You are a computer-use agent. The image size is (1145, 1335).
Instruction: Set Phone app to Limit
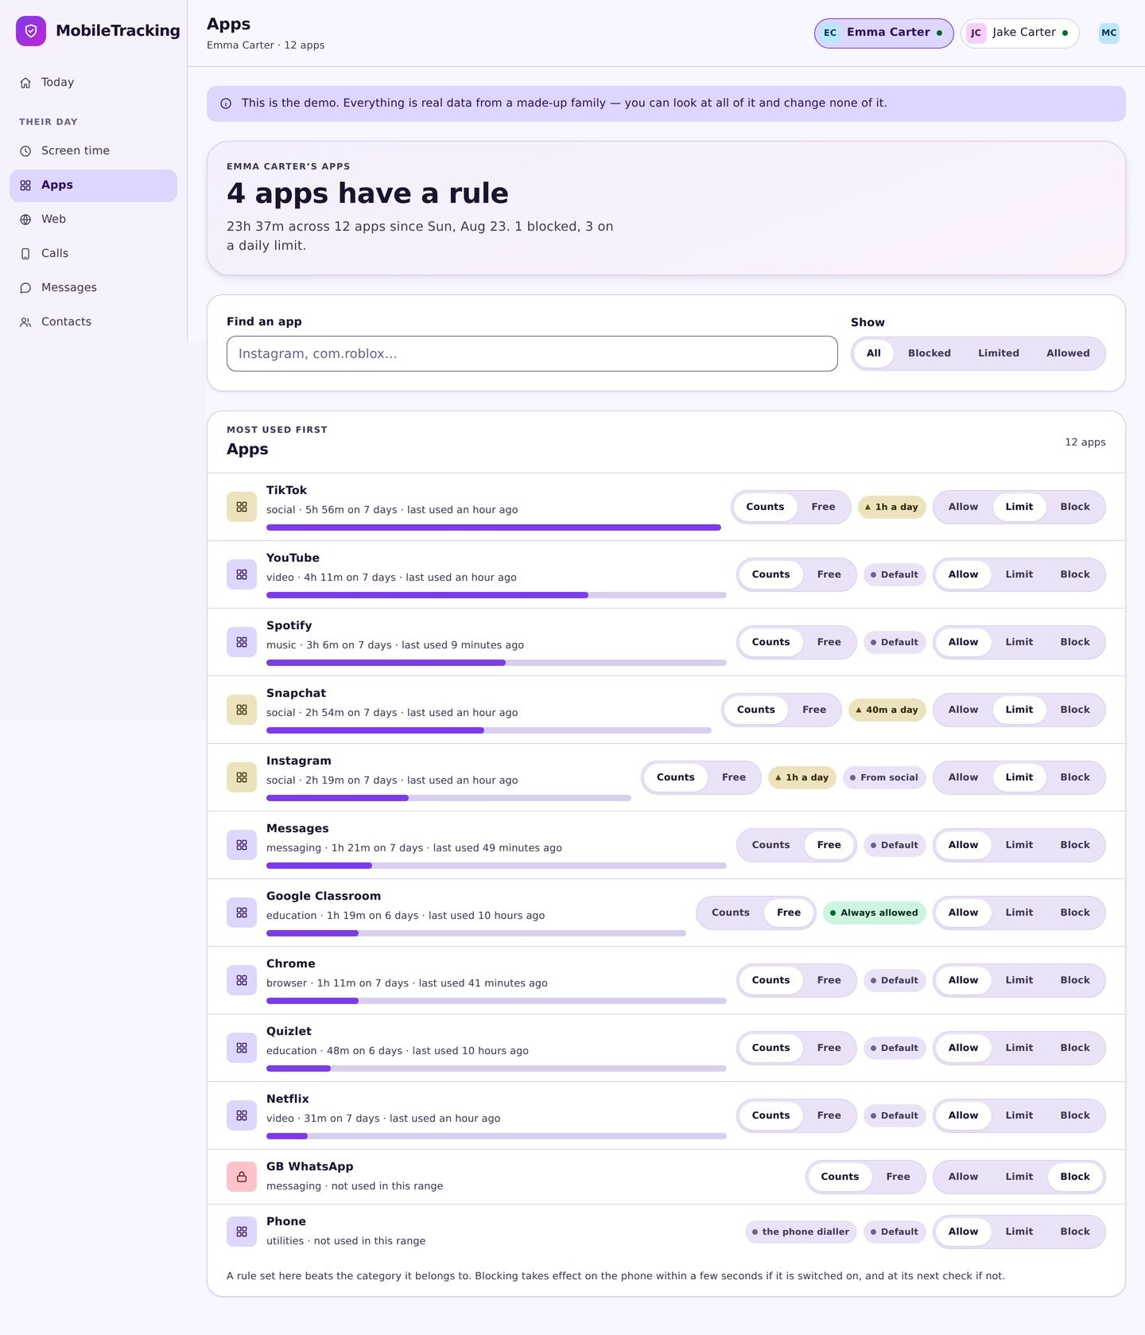pyautogui.click(x=1019, y=1232)
